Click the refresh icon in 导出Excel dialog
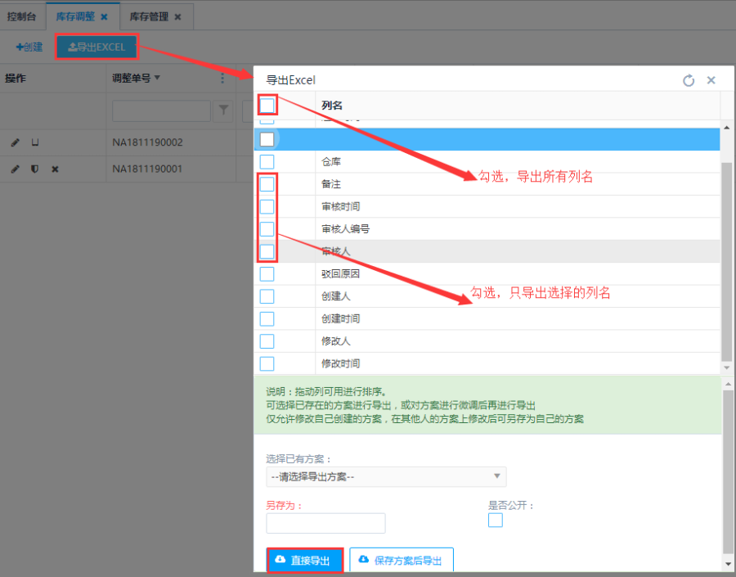736x577 pixels. (689, 80)
